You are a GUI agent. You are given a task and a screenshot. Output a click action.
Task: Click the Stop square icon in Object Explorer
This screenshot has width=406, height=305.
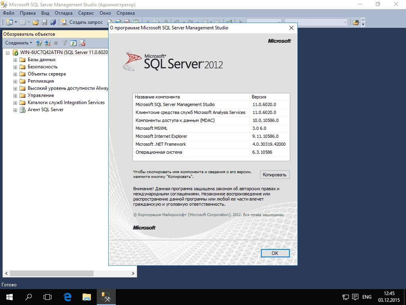(56, 43)
